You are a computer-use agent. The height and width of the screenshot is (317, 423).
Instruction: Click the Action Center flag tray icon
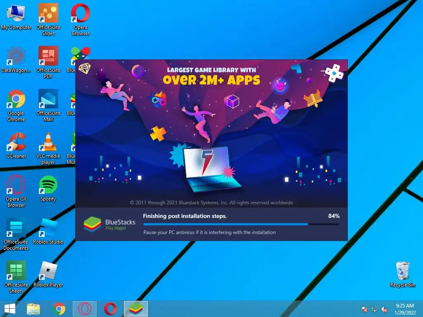tap(364, 309)
